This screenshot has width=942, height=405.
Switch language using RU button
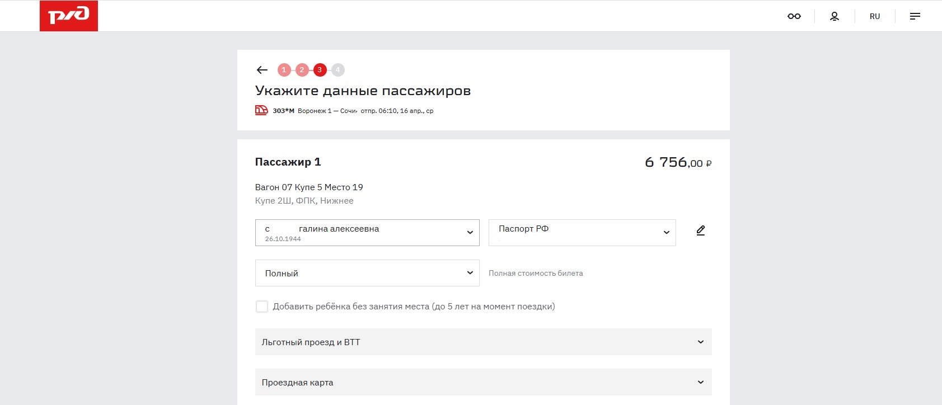point(874,16)
